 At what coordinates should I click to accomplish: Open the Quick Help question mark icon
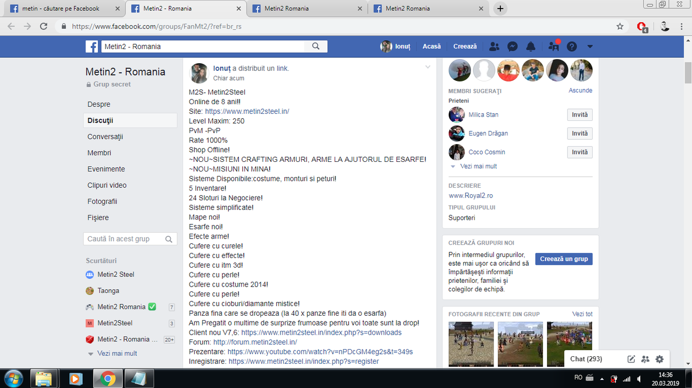[571, 46]
